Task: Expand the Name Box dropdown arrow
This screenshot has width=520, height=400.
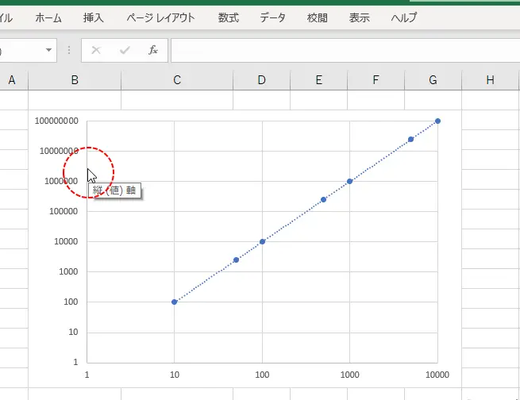Action: click(x=49, y=50)
